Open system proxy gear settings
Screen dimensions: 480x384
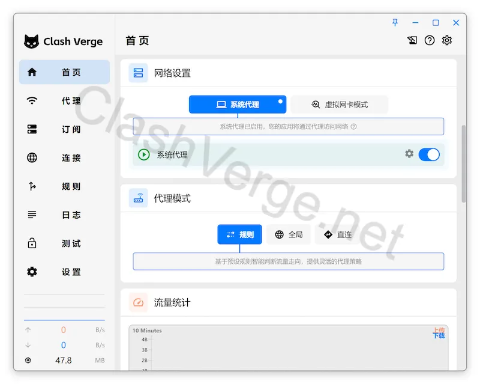coord(409,154)
